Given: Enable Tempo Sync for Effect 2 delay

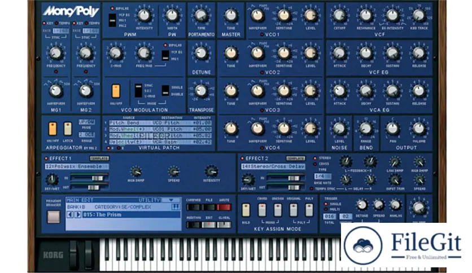Looking at the screenshot, I should (x=312, y=189).
